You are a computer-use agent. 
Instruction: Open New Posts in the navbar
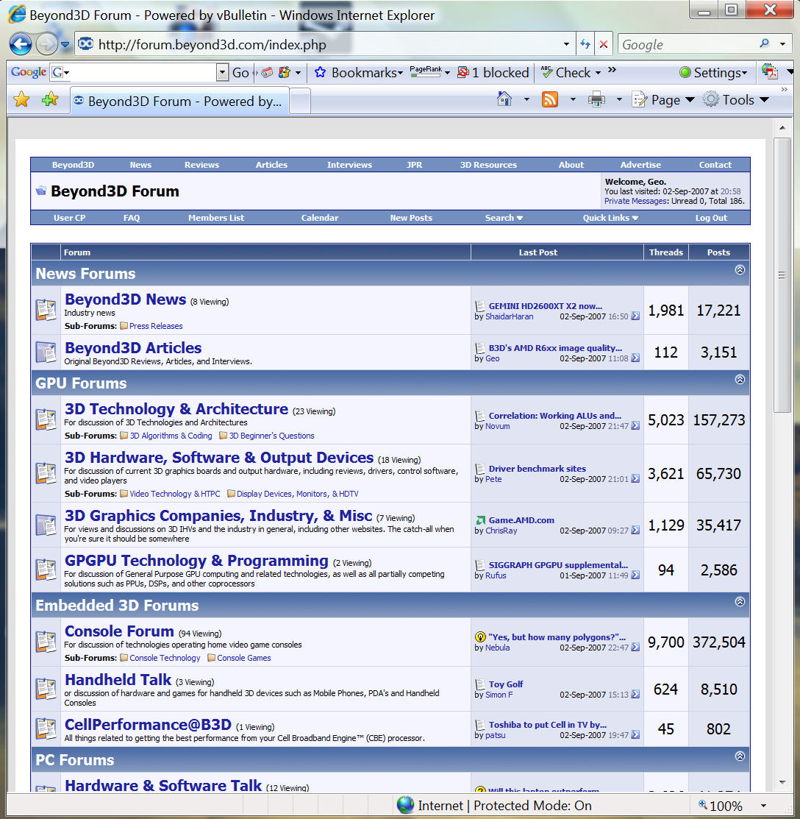(411, 218)
